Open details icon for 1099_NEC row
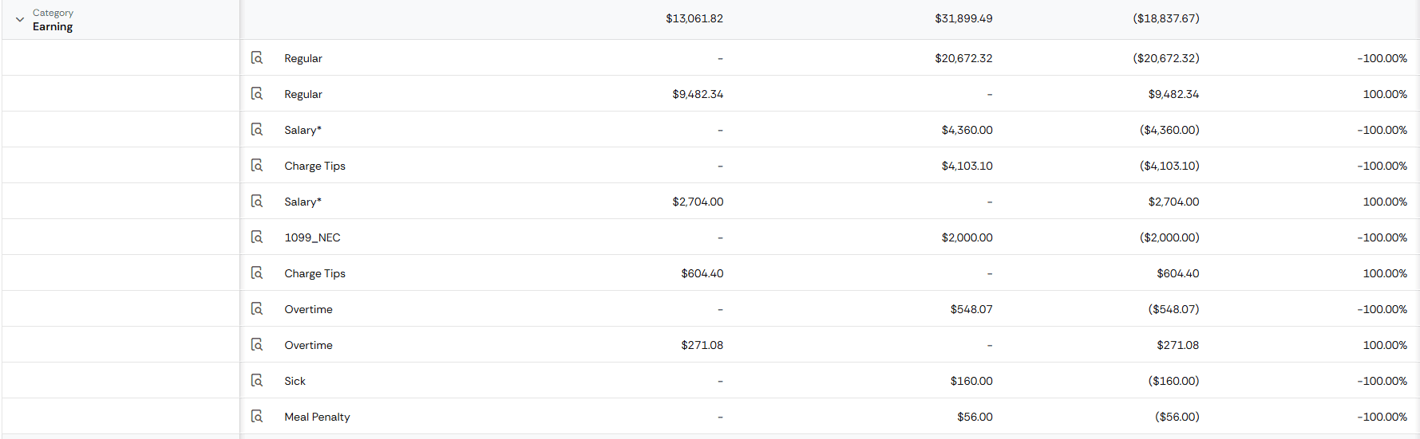Viewport: 1420px width, 439px height. tap(257, 237)
